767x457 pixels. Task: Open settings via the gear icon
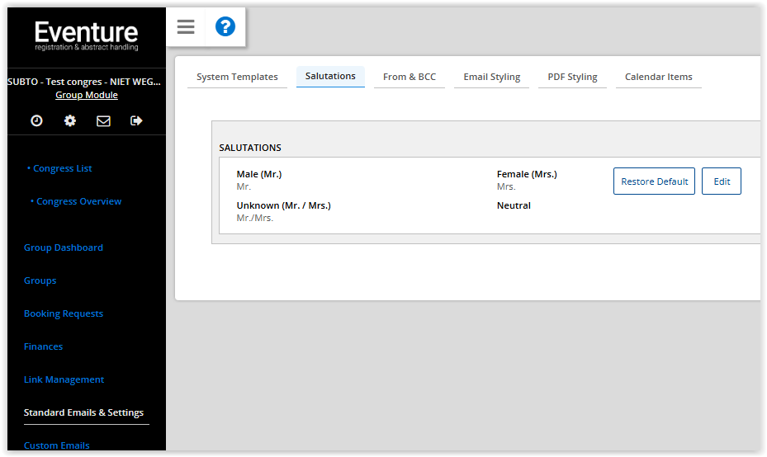point(70,120)
